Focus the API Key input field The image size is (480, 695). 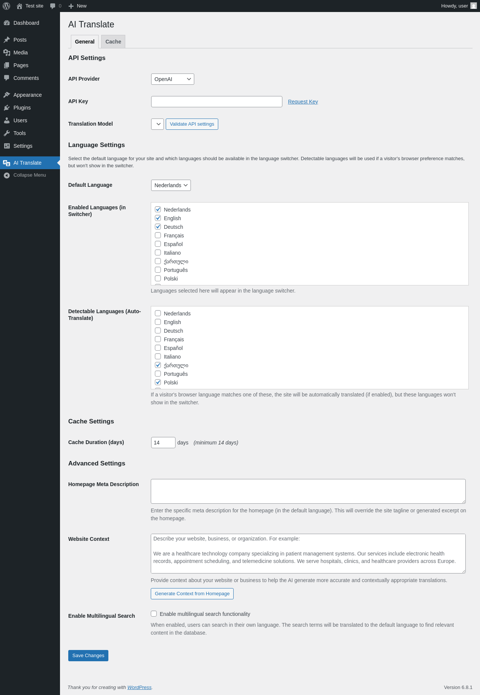click(x=217, y=102)
